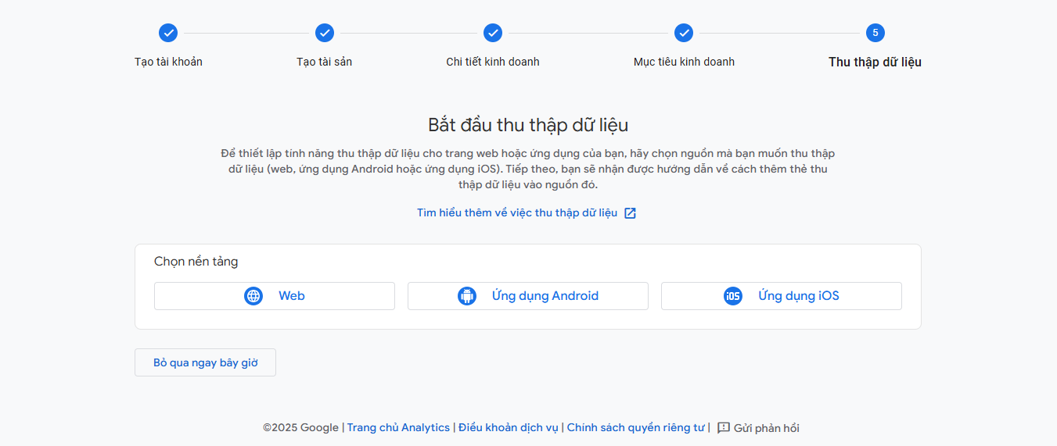Open the Điều khoản dịch vụ link

509,428
